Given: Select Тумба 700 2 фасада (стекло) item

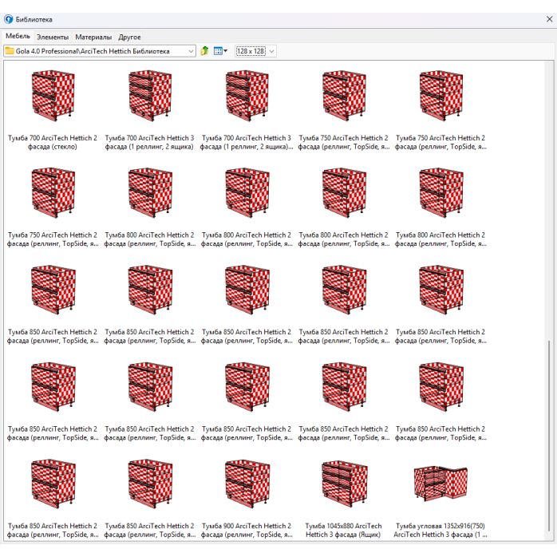Looking at the screenshot, I should click(53, 109).
